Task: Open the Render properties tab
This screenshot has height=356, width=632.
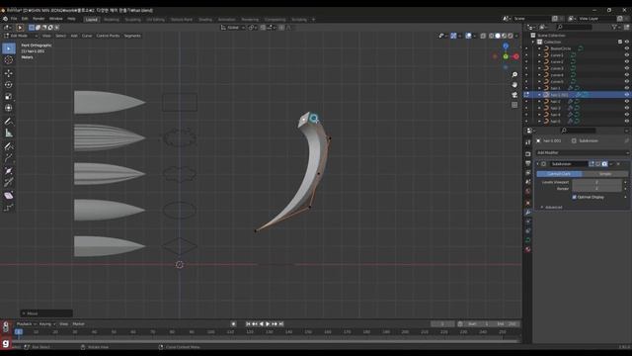Action: 528,154
